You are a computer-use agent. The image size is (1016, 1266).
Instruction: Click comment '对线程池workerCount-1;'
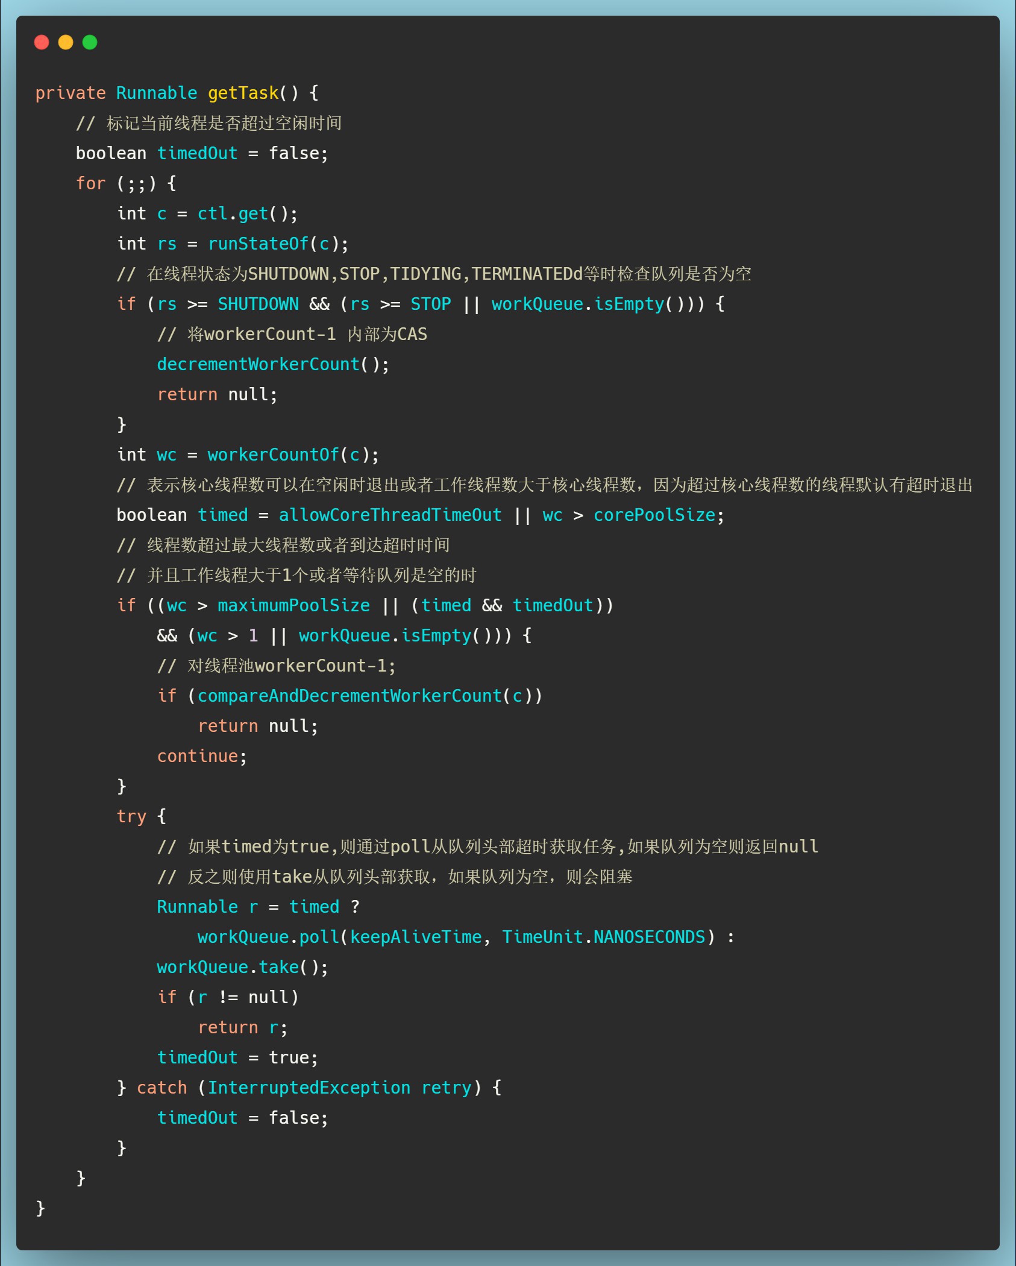click(276, 666)
